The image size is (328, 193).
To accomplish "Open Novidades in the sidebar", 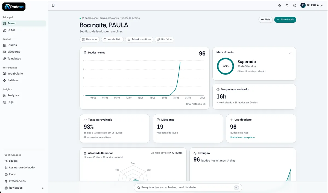I will click(x=24, y=188).
